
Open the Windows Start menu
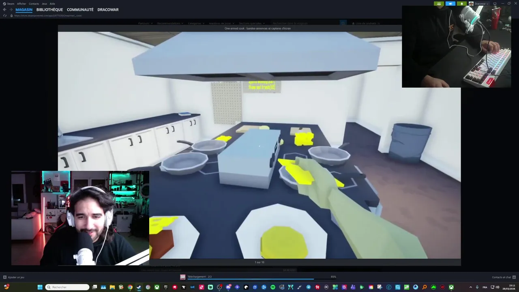click(40, 287)
